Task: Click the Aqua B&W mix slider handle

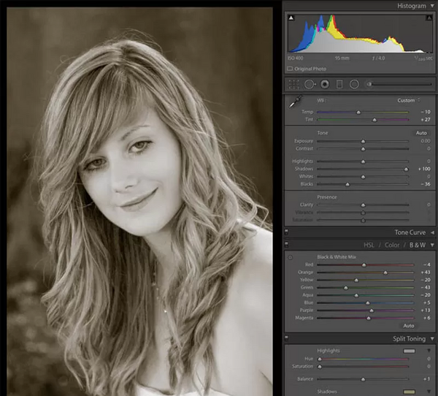Action: point(356,295)
